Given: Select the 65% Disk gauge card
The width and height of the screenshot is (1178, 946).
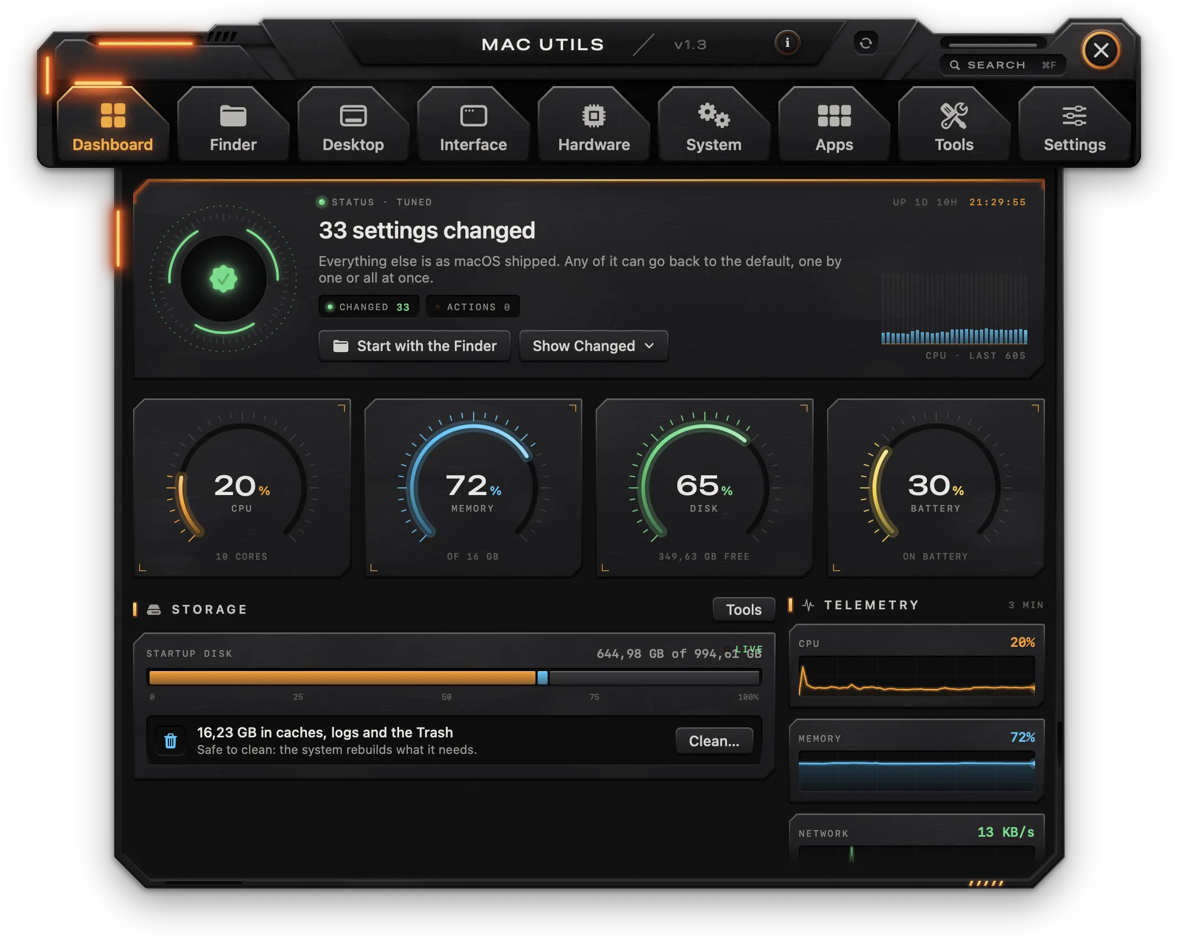Looking at the screenshot, I should [704, 488].
